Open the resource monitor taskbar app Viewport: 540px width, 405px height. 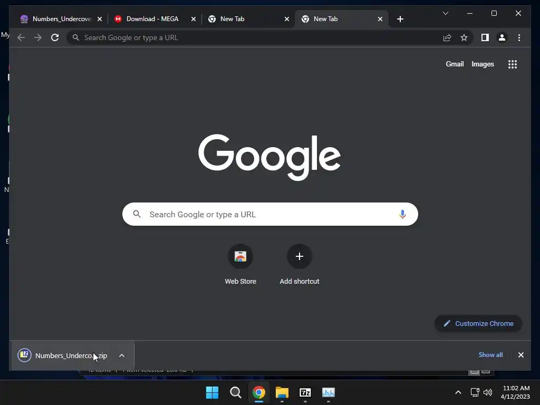coord(328,392)
